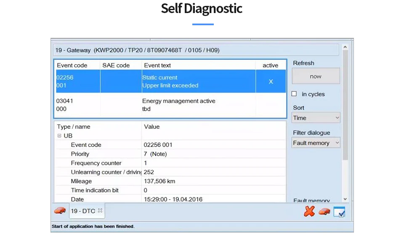Click the Event code value 02256 001
The width and height of the screenshot is (404, 241).
point(158,145)
